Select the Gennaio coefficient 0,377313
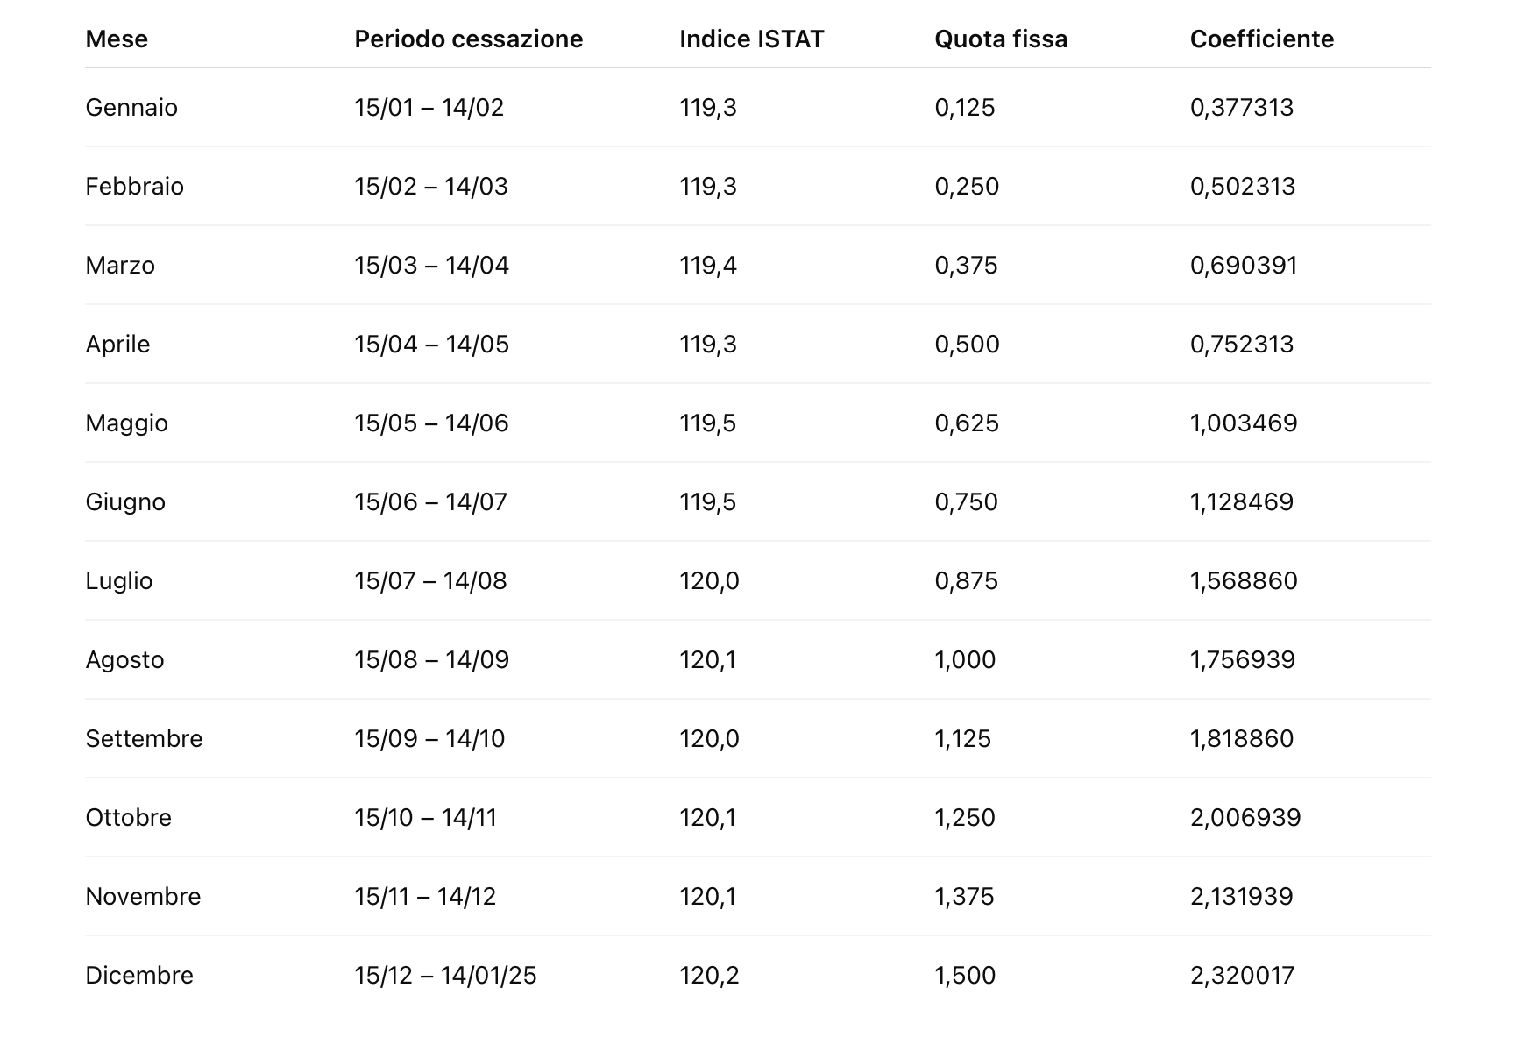The width and height of the screenshot is (1539, 1045). (1241, 108)
